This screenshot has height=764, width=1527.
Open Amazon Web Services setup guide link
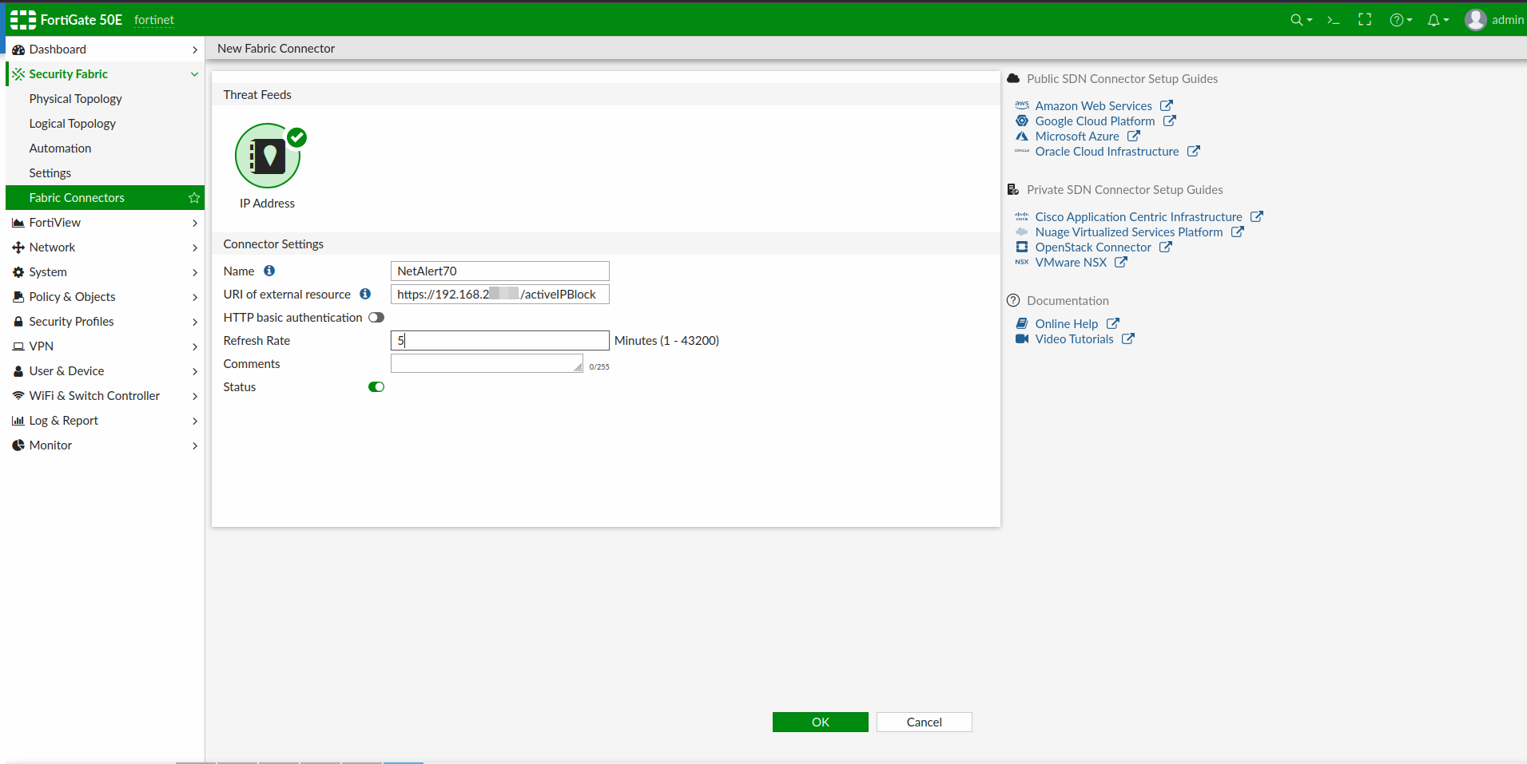pos(1093,105)
